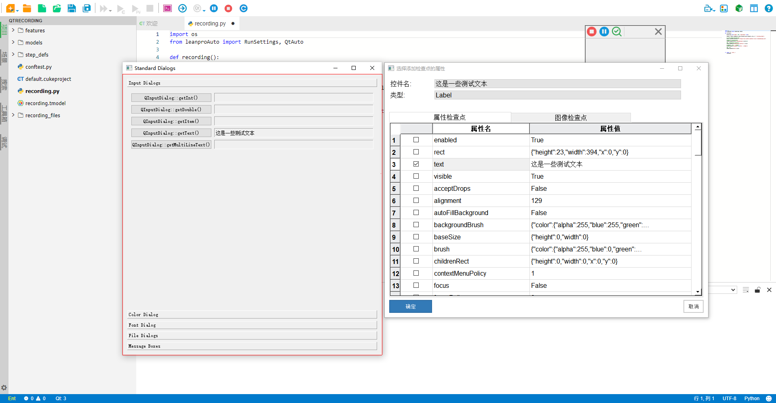Click the property table scroll-down arrow
Screen dimensions: 776x403
(x=698, y=292)
